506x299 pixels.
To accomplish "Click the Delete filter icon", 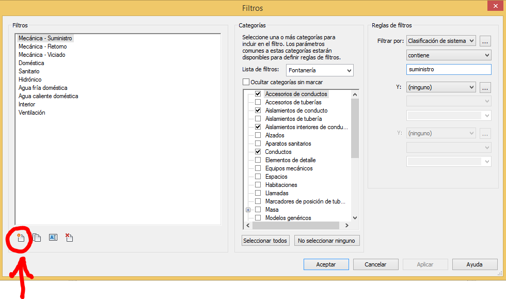I will tap(69, 238).
